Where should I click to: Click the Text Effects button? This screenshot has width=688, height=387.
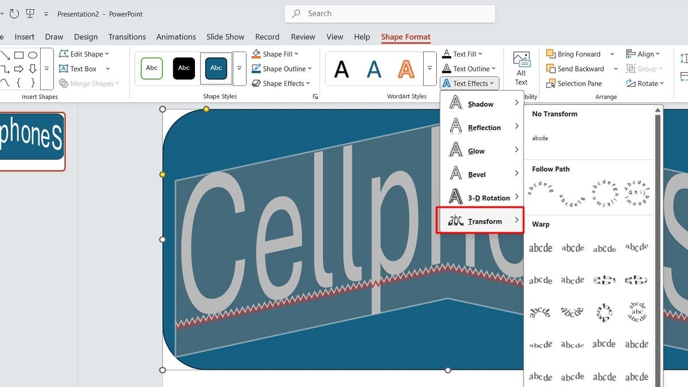tap(470, 83)
